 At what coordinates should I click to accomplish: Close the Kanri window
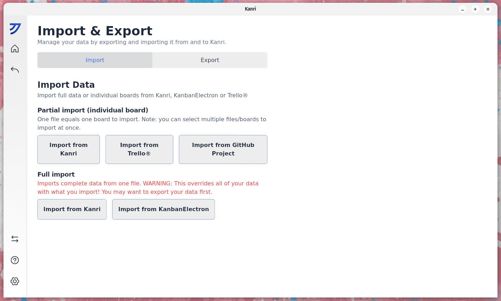(488, 9)
